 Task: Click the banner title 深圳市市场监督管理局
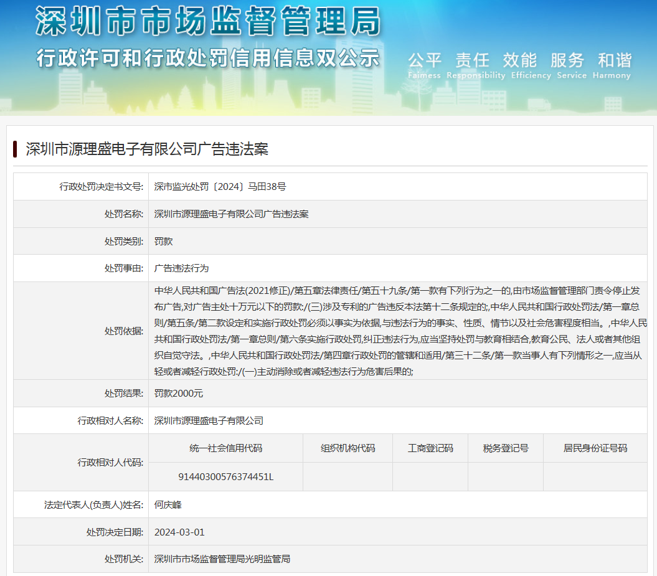click(208, 21)
